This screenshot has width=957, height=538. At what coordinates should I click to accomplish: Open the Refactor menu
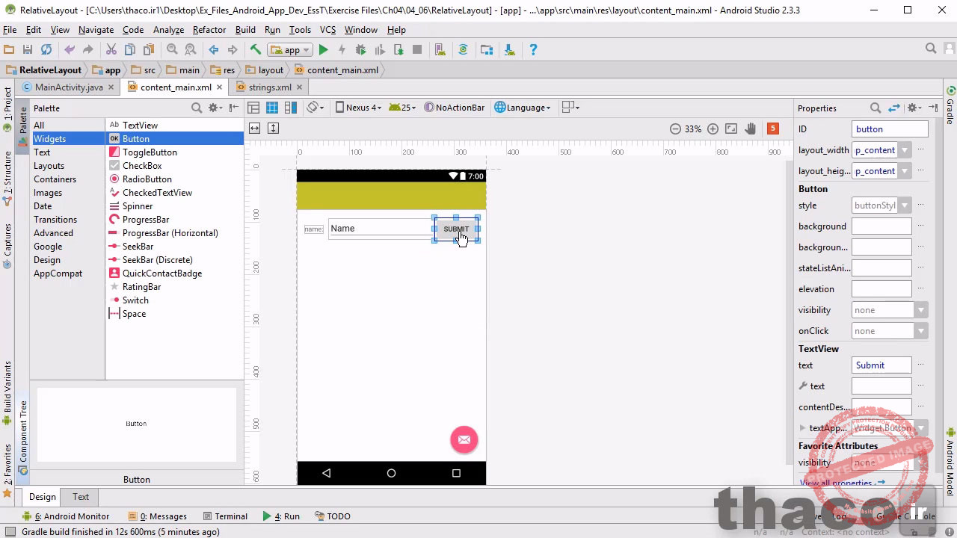coord(209,30)
